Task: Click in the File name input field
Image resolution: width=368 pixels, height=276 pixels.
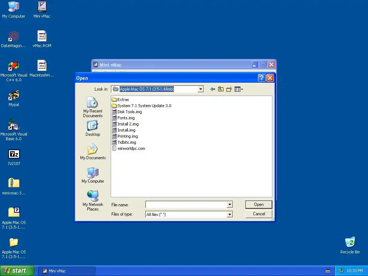Action: click(x=187, y=204)
